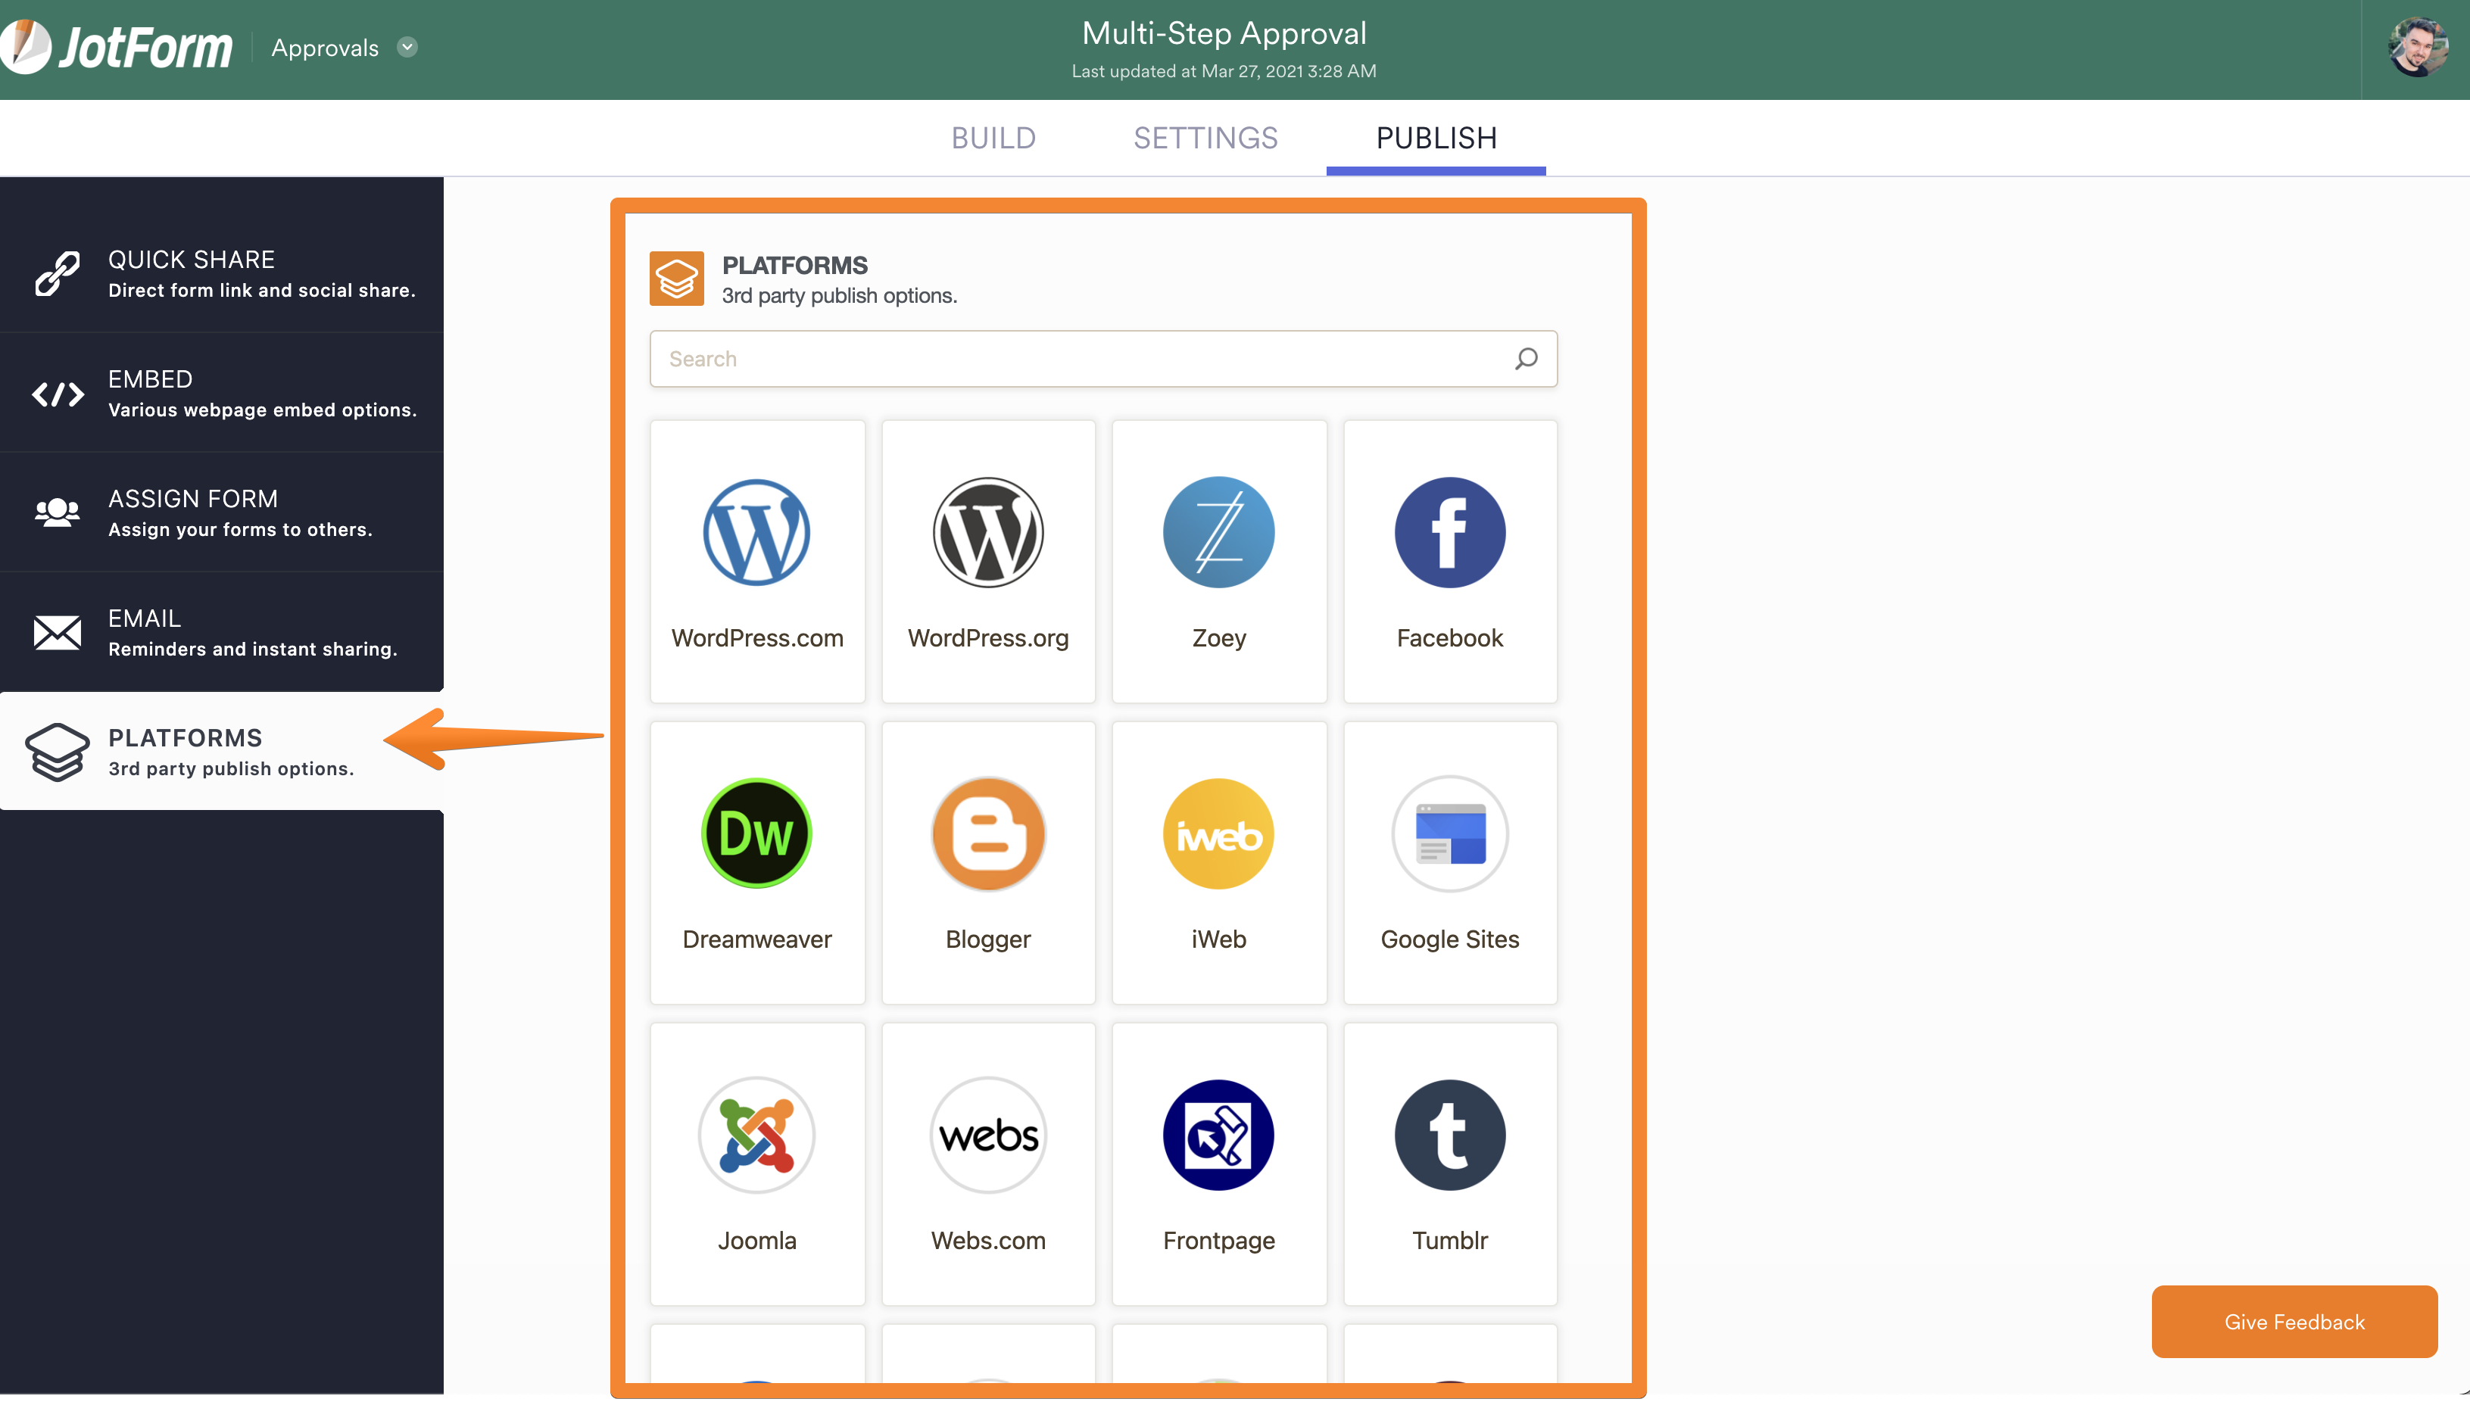Click the JotForm logo
This screenshot has height=1402, width=2470.
[117, 46]
